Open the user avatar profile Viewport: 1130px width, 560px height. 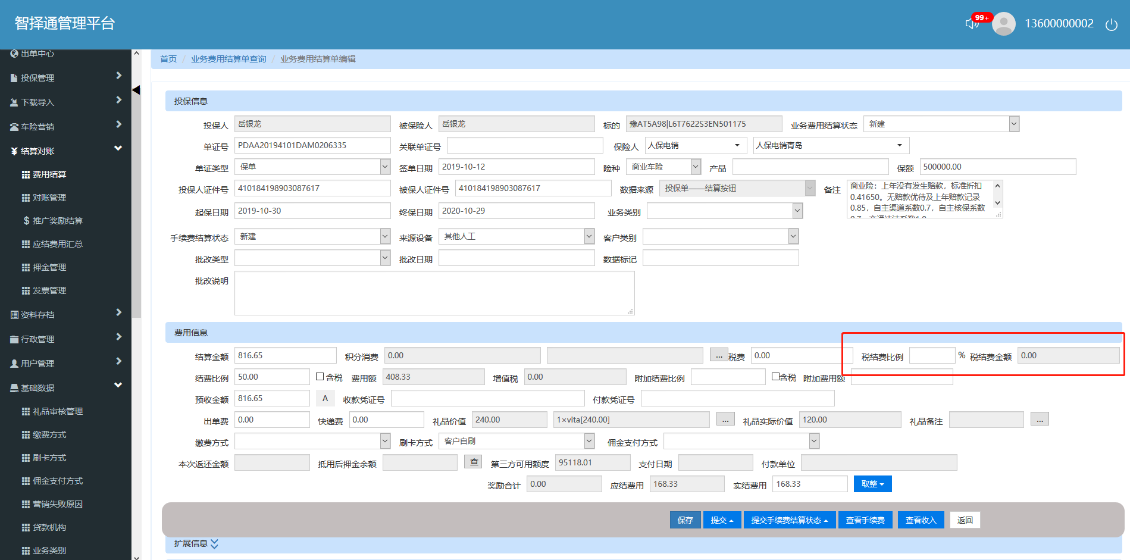(x=1004, y=24)
